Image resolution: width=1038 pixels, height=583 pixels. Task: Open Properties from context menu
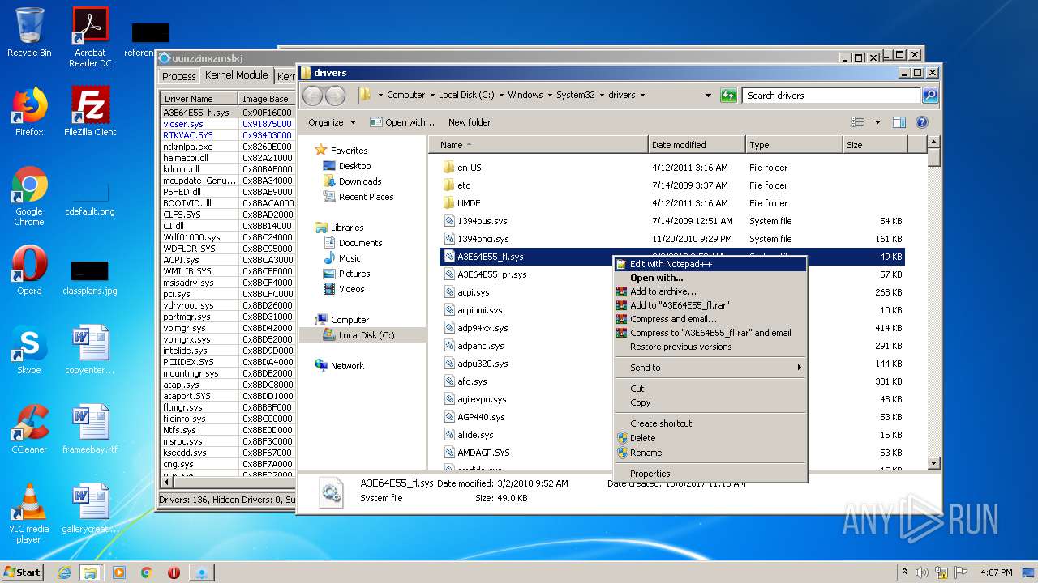[710, 474]
